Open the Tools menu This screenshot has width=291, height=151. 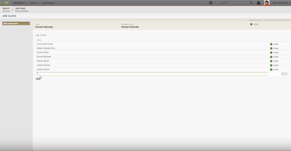click(34, 3)
